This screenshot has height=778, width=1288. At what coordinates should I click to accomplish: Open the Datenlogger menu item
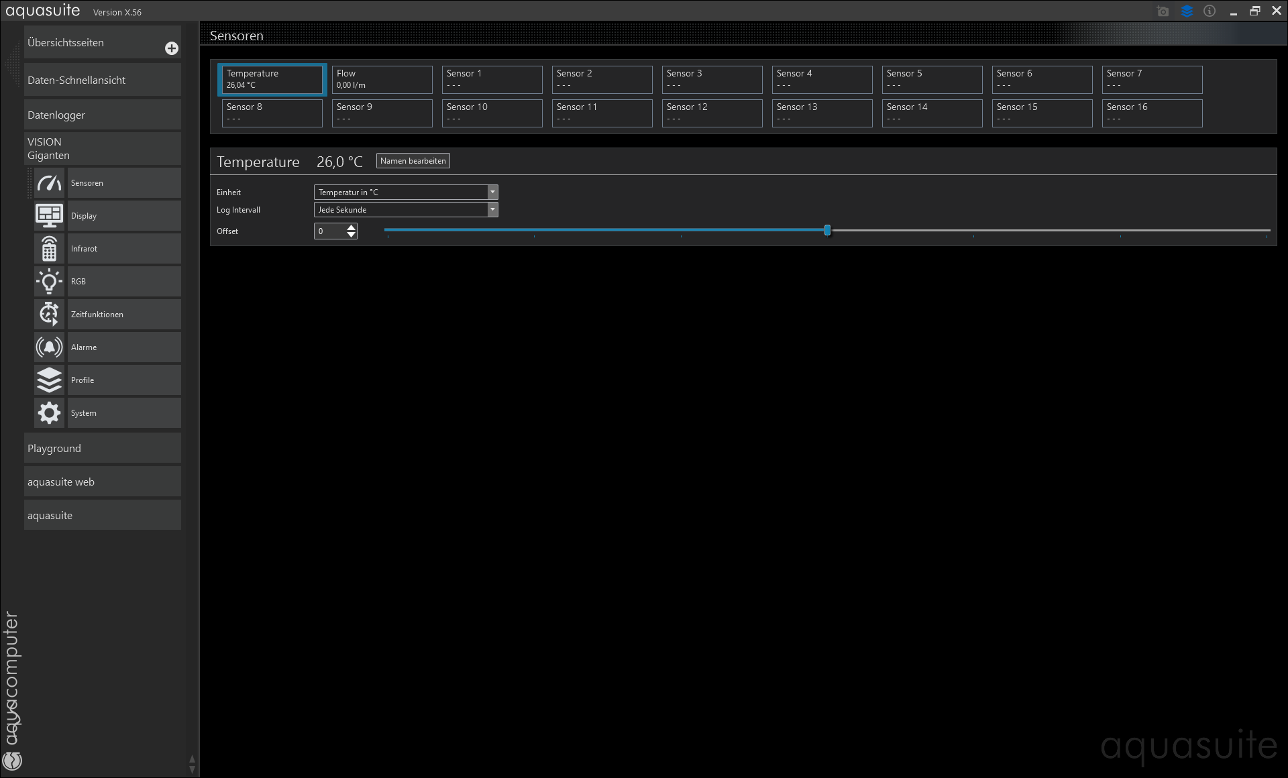pyautogui.click(x=102, y=115)
